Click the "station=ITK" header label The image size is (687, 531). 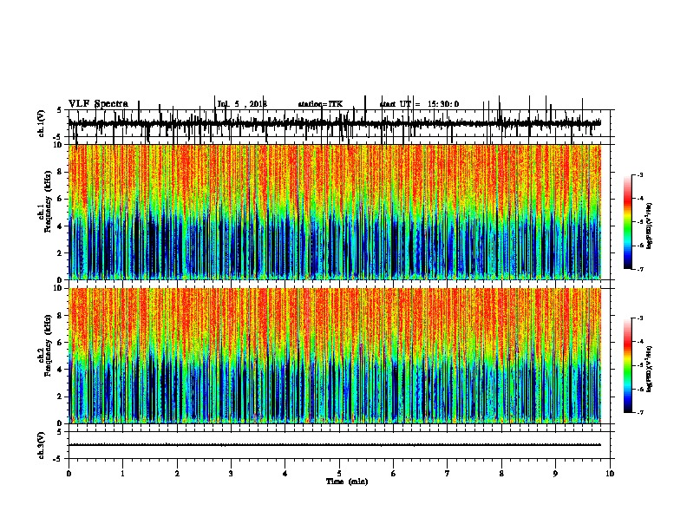[320, 104]
